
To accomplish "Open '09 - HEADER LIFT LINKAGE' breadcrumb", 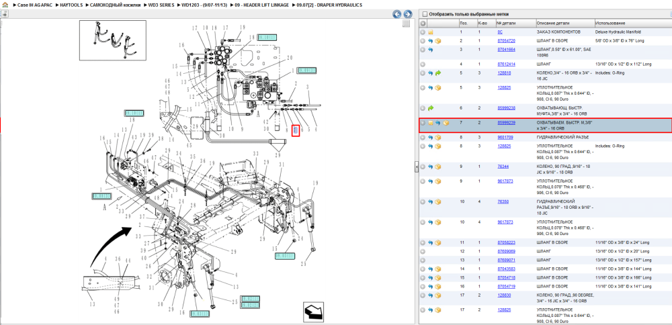I will click(261, 5).
